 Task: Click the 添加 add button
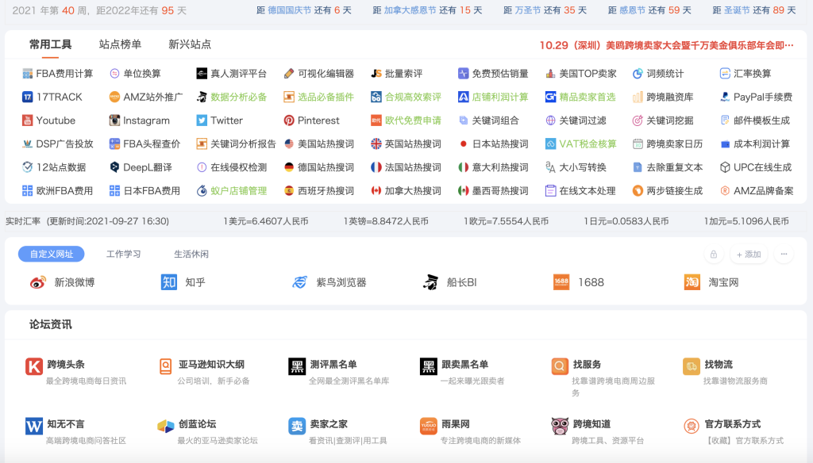point(748,254)
